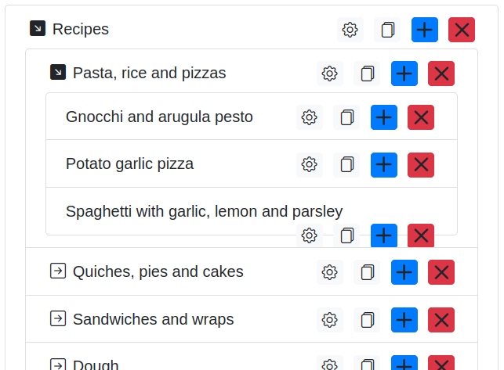Image resolution: width=504 pixels, height=370 pixels.
Task: Add a new item under Recipes
Action: point(424,30)
